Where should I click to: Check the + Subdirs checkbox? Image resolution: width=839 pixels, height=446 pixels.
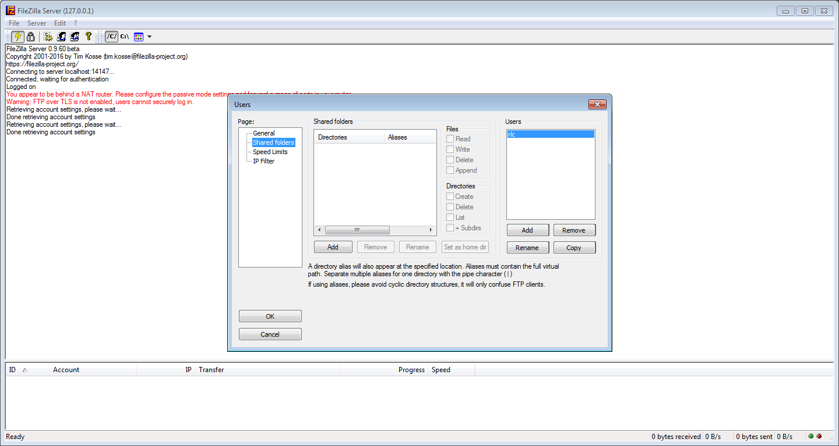450,228
